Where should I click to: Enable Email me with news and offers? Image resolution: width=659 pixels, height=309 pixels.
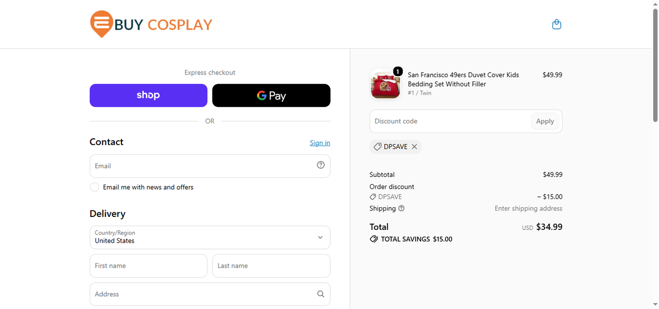94,187
